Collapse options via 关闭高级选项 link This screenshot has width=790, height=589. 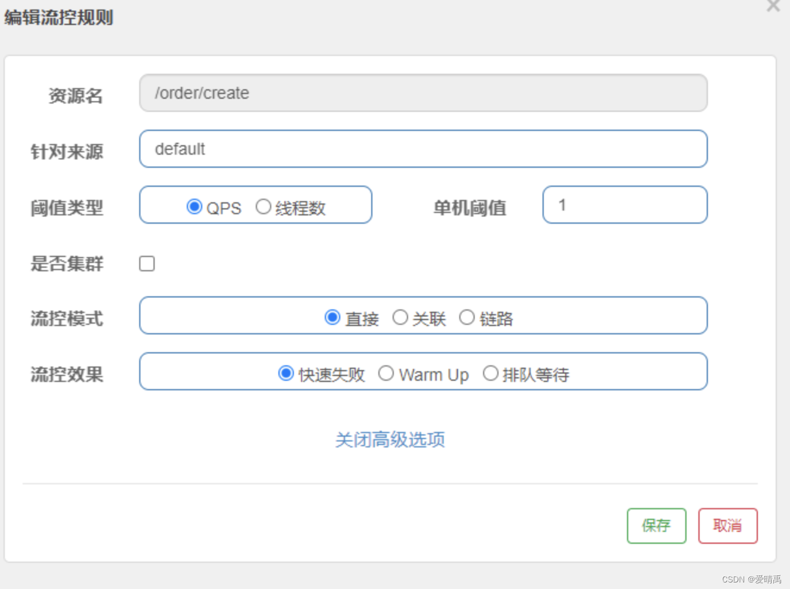(390, 440)
